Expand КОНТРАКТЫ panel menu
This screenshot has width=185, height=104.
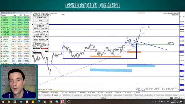(41, 18)
